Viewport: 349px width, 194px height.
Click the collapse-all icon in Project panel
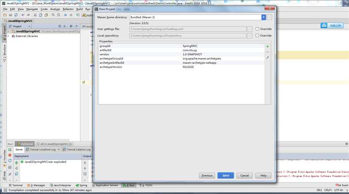click(64, 26)
